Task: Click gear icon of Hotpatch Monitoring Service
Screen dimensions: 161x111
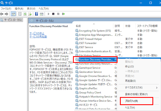Action: [x=77, y=96]
